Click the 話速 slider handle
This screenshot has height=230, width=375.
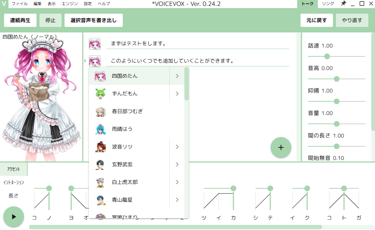[x=327, y=56]
